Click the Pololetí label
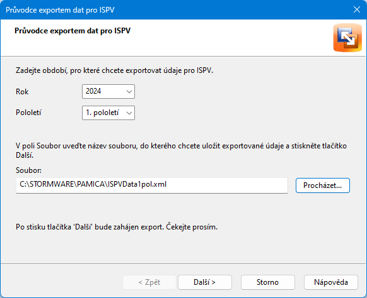Viewport: 367px width, 298px height. (x=28, y=113)
